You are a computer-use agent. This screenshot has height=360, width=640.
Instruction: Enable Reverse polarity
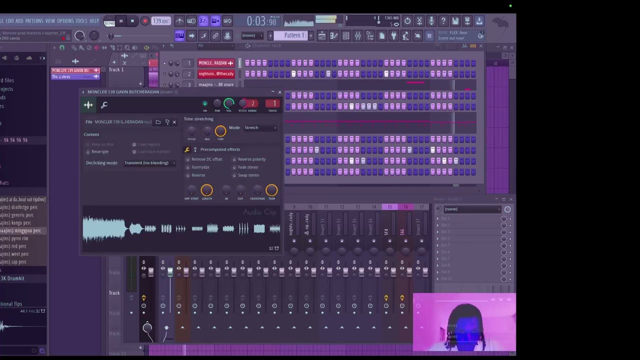click(x=248, y=159)
